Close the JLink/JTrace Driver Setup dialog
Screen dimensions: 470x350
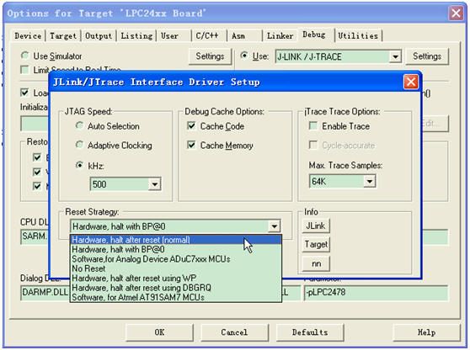[x=411, y=82]
